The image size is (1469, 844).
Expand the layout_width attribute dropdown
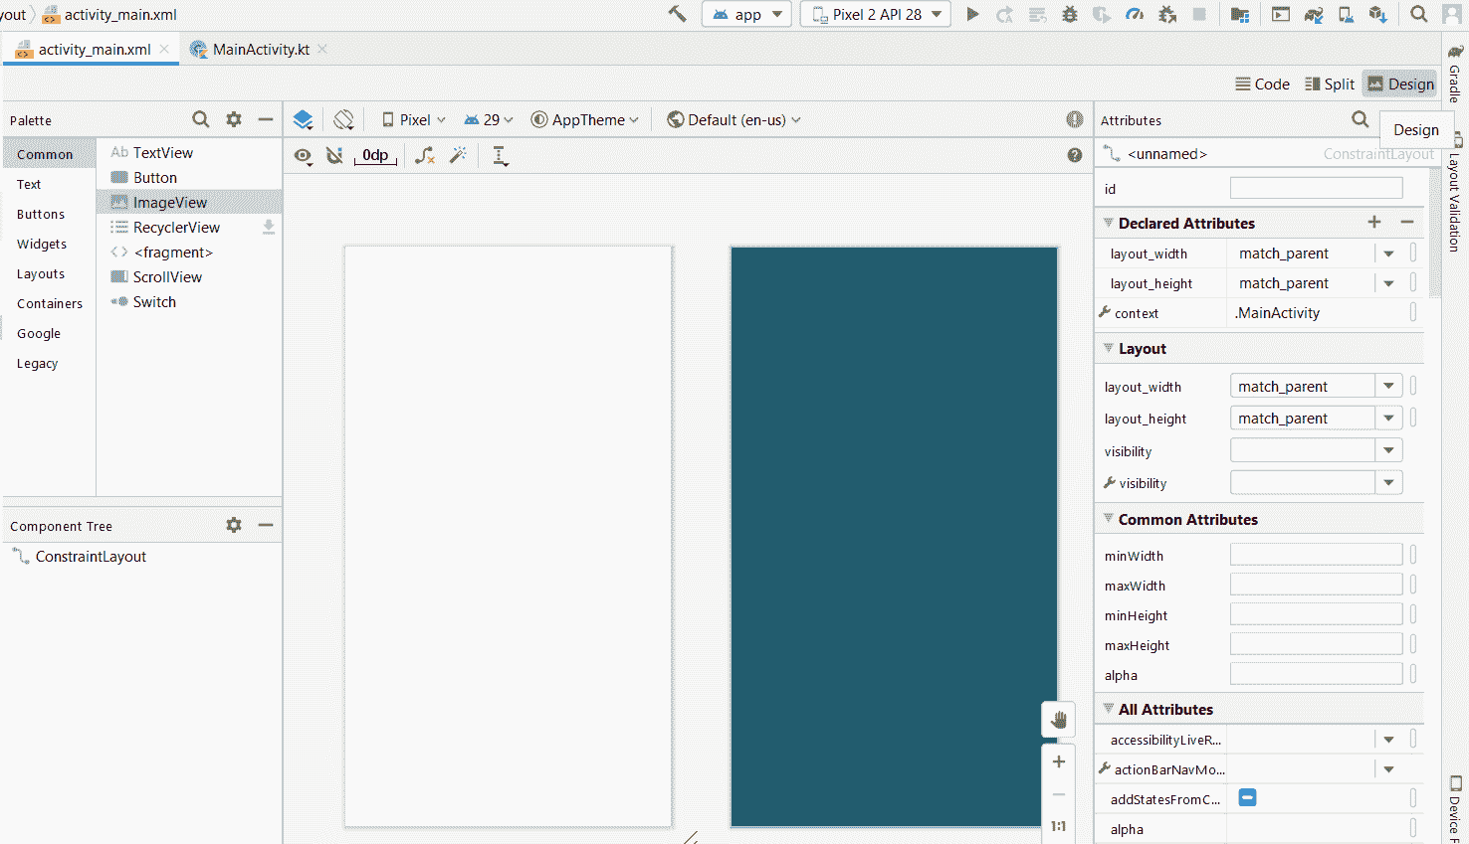(1389, 385)
